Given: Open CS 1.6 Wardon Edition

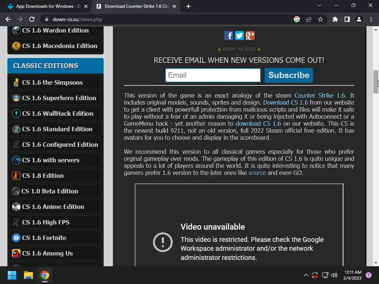Looking at the screenshot, I should click(56, 30).
